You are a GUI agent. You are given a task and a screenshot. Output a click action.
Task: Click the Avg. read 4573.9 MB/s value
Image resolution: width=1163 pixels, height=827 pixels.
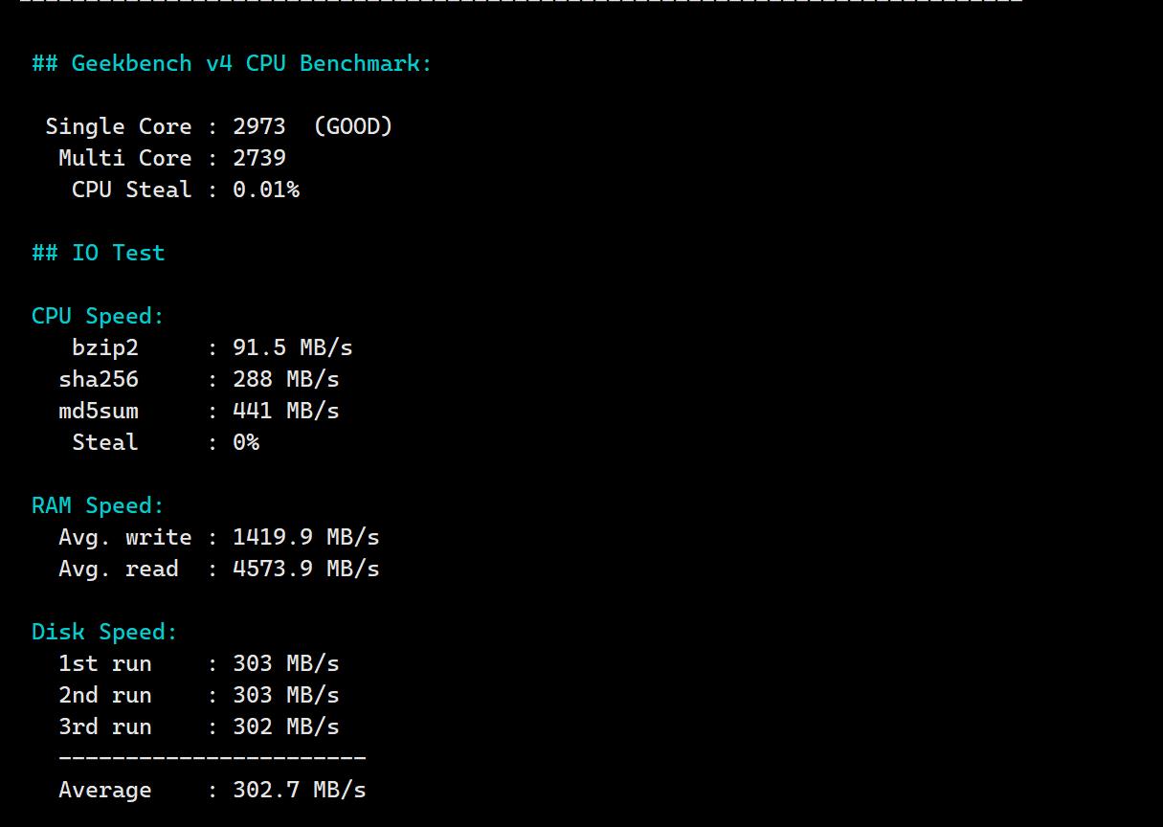click(x=305, y=569)
